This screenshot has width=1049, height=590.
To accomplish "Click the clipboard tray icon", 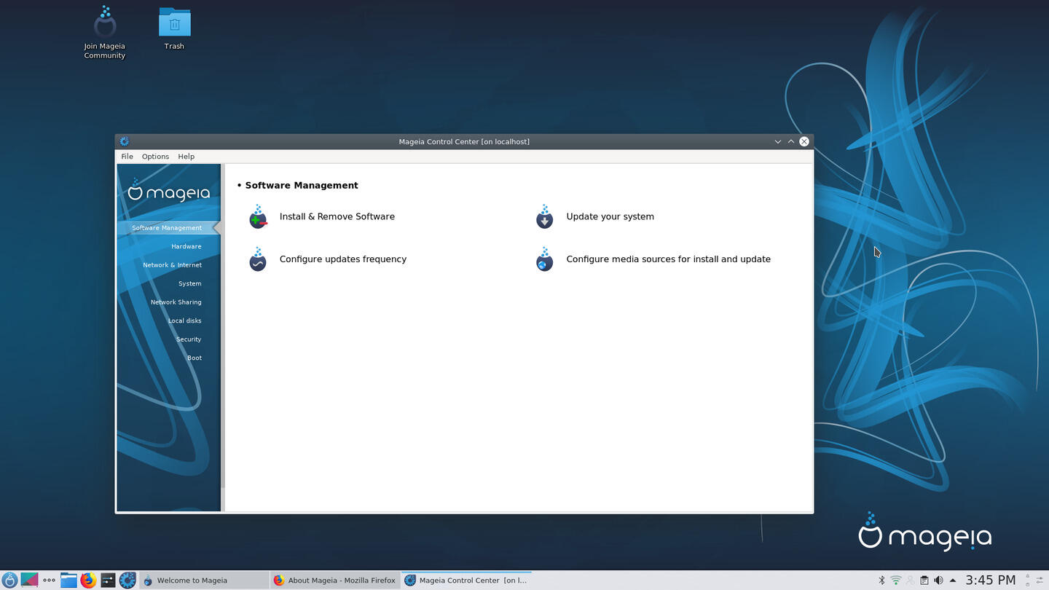I will 924,581.
